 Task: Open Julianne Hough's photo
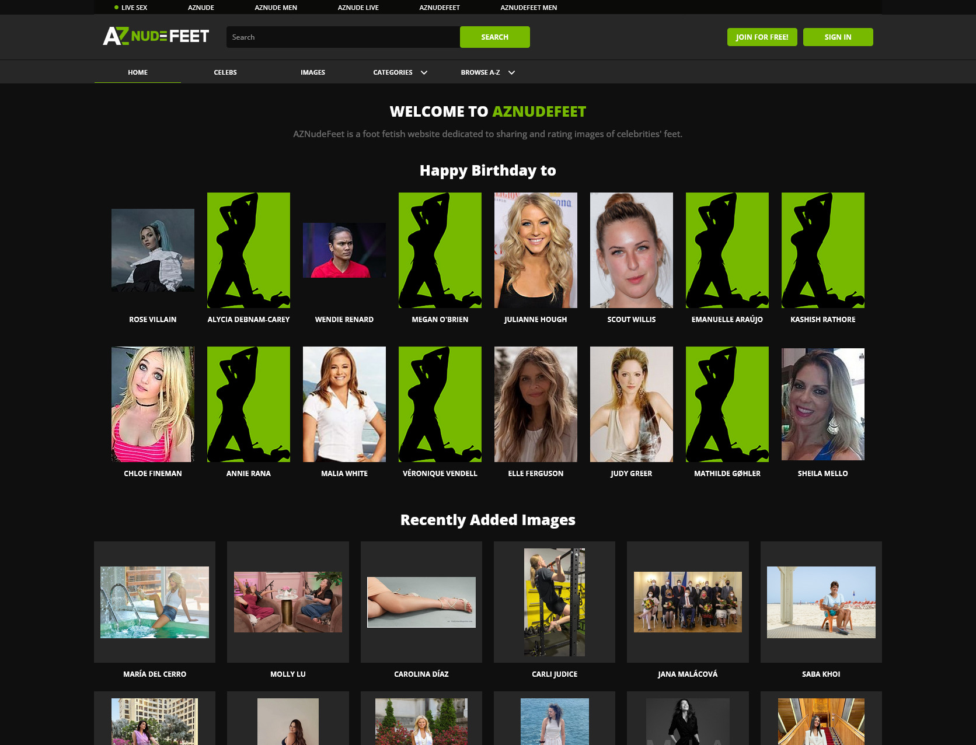tap(536, 250)
